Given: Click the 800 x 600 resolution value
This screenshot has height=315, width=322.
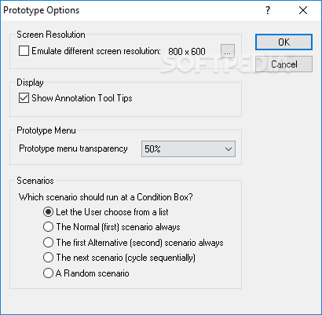Looking at the screenshot, I should pyautogui.click(x=187, y=51).
